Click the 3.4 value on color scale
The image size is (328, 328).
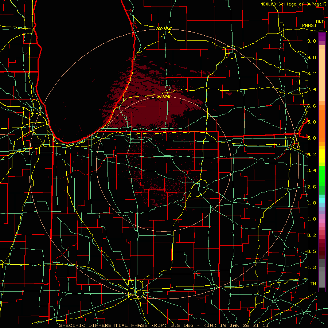[312, 171]
